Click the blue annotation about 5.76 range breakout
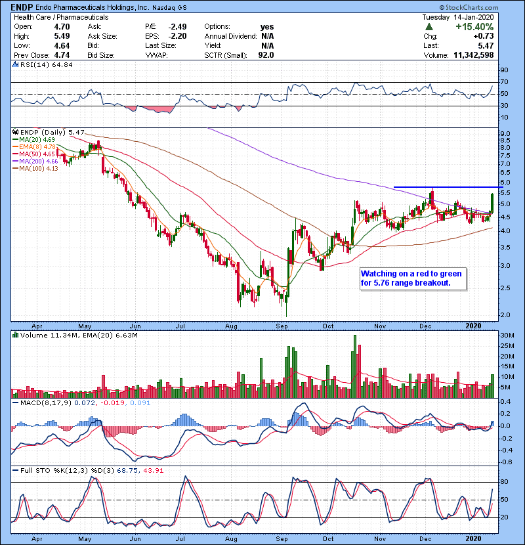 click(x=412, y=278)
